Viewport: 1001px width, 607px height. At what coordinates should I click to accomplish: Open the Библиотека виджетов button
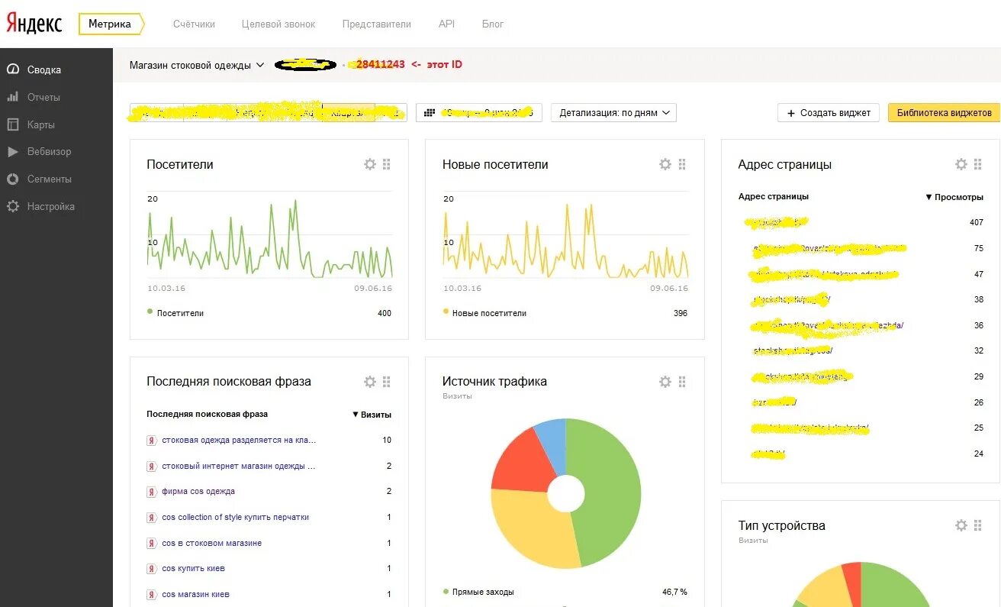[x=944, y=112]
